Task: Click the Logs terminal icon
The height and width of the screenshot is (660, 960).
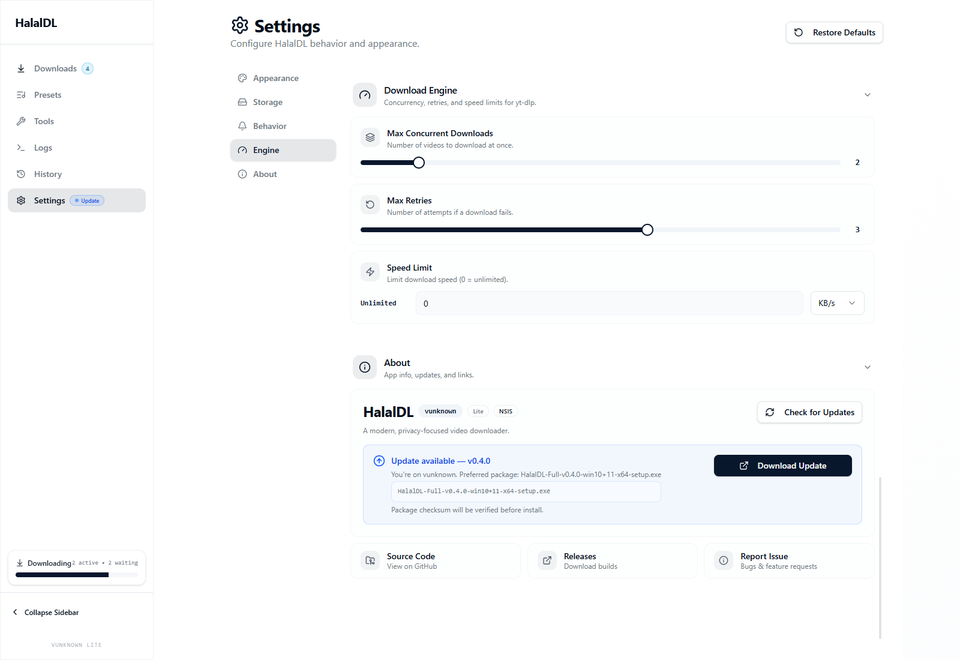Action: coord(21,148)
